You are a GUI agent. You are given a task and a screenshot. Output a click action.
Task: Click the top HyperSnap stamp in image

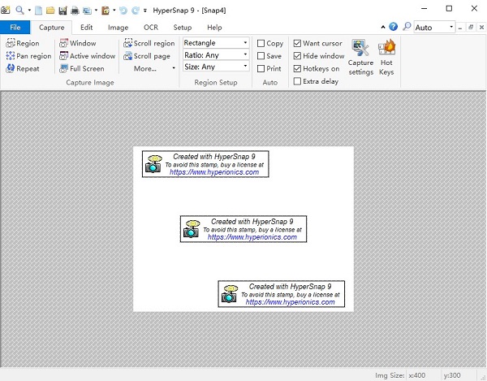coord(205,164)
